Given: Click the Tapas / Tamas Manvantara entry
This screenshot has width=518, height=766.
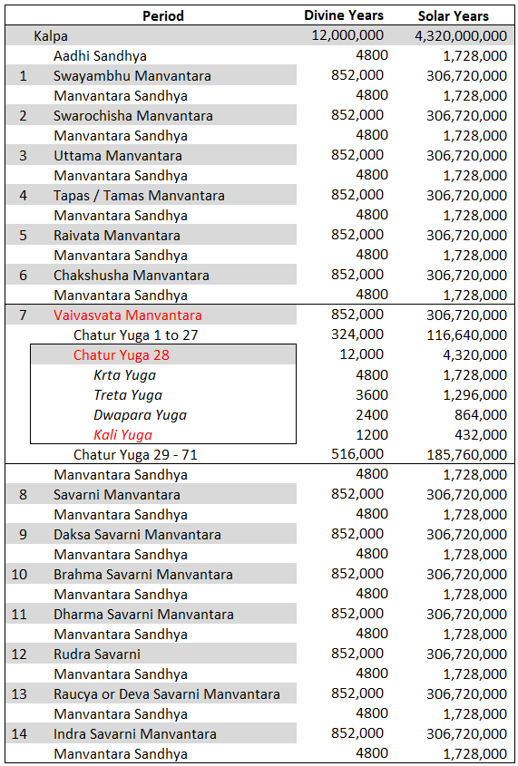Looking at the screenshot, I should (x=140, y=196).
